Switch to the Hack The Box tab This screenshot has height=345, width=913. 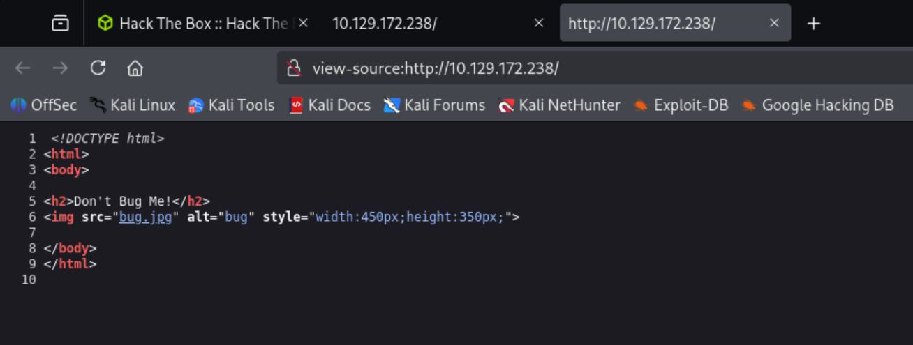tap(195, 23)
